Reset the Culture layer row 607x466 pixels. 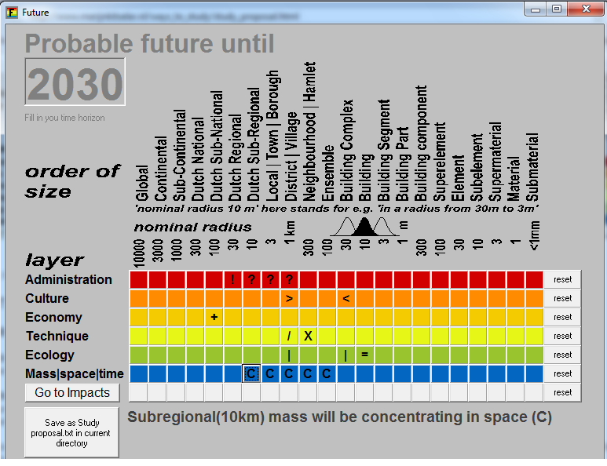(562, 298)
